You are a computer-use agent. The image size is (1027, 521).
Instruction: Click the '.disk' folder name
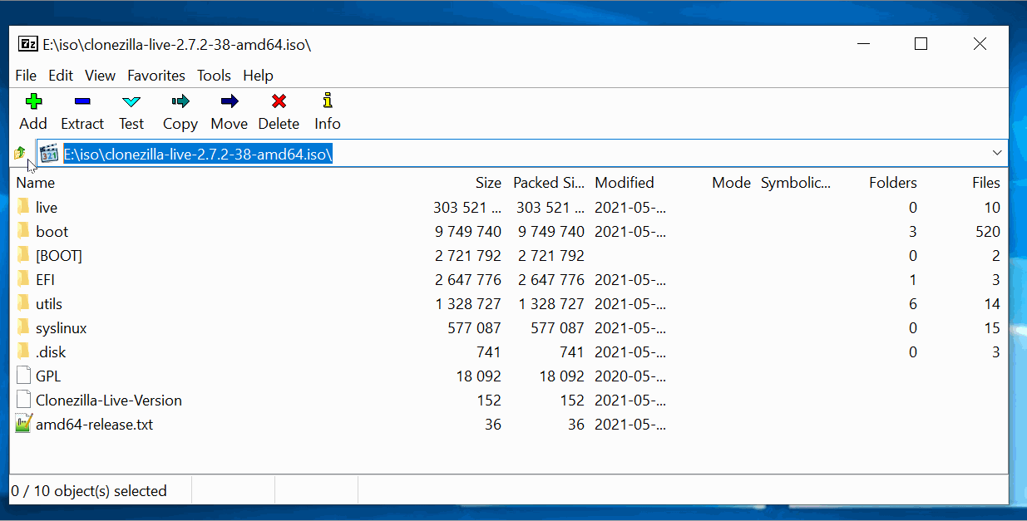click(51, 351)
